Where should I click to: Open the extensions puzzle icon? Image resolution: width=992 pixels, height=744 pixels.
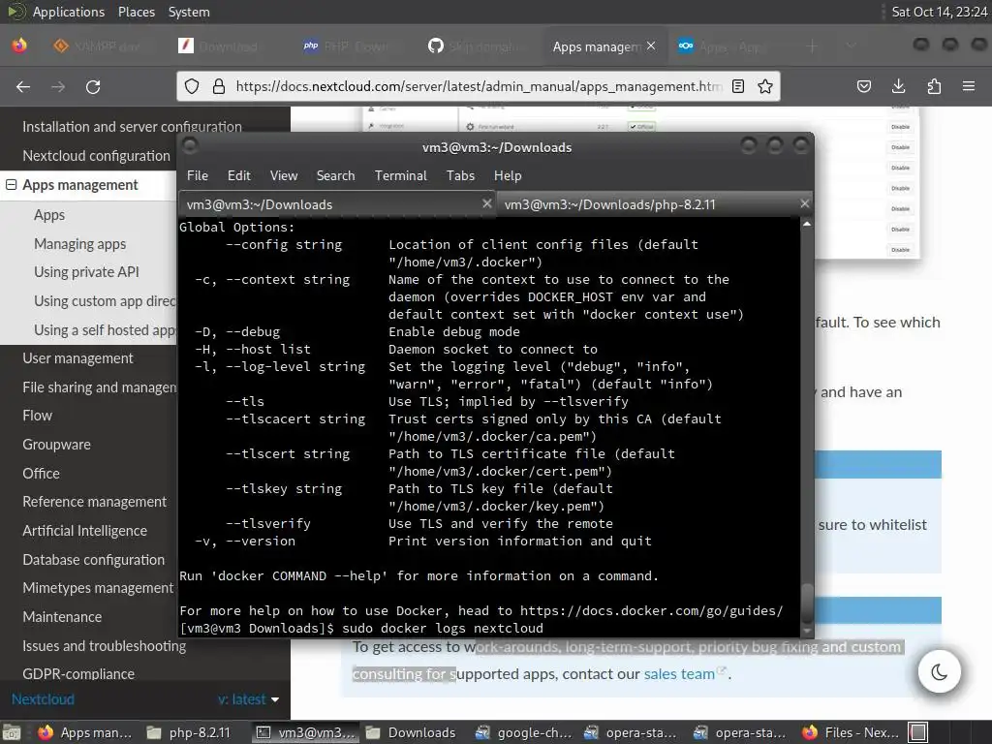click(x=934, y=86)
